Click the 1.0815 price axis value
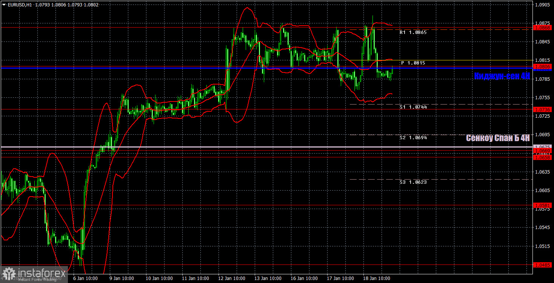 tap(543, 60)
